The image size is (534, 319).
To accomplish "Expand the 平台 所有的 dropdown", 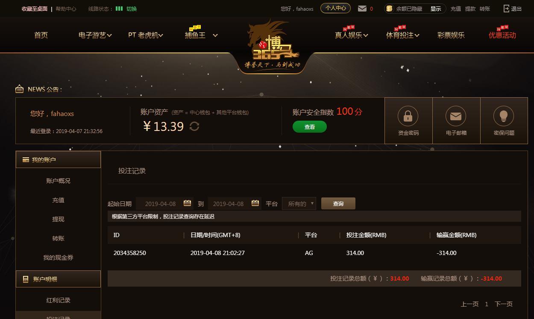I will coord(299,203).
